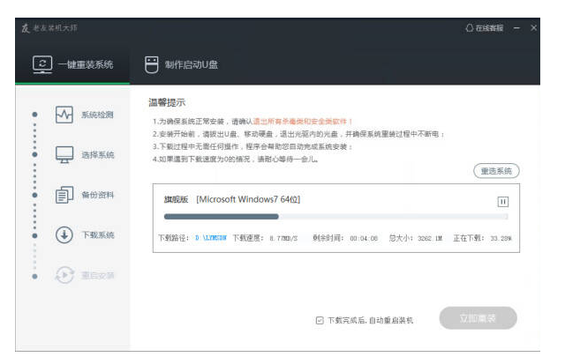Click the remaining time value 00:04:08
This screenshot has height=357, width=565.
pos(364,238)
